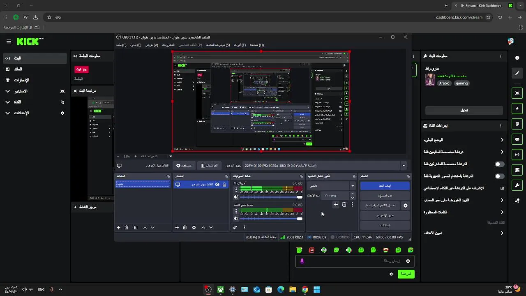Add a new source in sources panel

(x=177, y=227)
